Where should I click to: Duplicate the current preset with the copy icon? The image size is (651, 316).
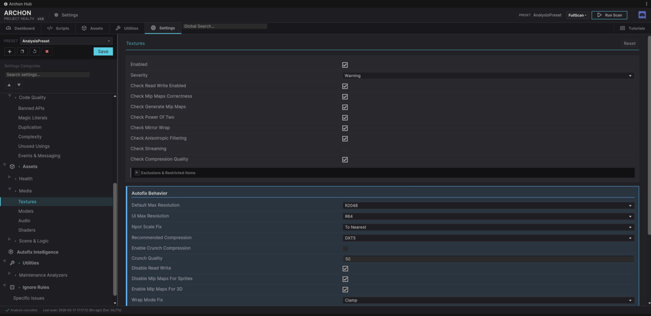[22, 51]
